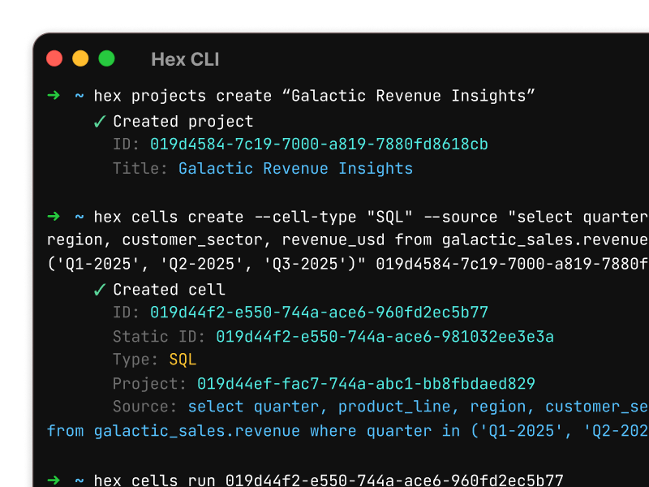Screen dimensions: 649x487
Task: Click the quoted “Galactic Revenue Insights” argument
Action: [409, 96]
